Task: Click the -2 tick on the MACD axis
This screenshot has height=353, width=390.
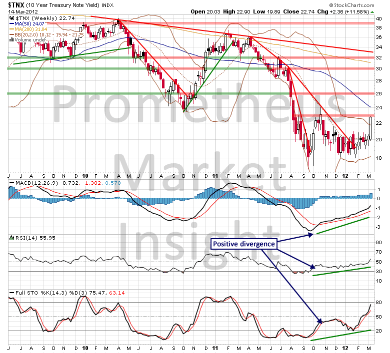Action: [x=378, y=218]
